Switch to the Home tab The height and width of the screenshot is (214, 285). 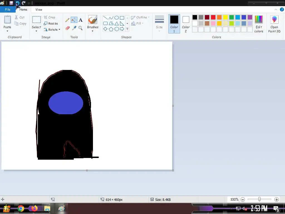pyautogui.click(x=23, y=9)
